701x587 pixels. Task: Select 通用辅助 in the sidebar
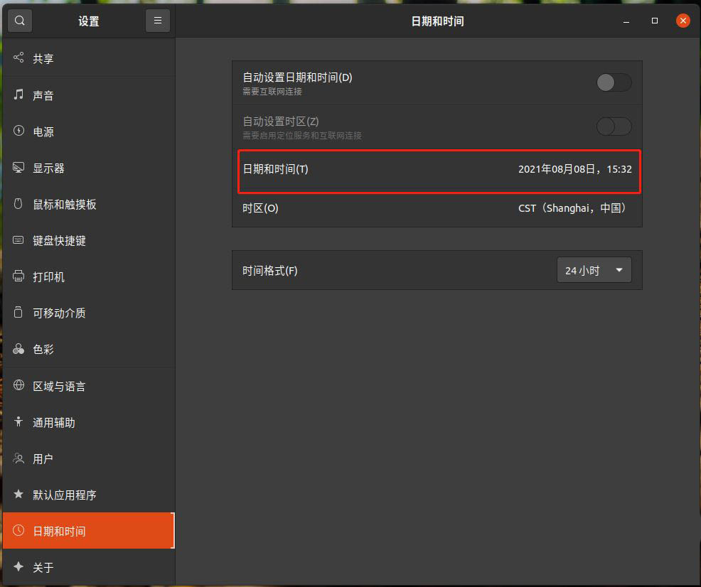coord(89,422)
